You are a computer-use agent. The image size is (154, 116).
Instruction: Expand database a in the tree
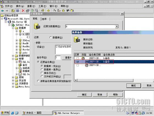click(x=17, y=31)
